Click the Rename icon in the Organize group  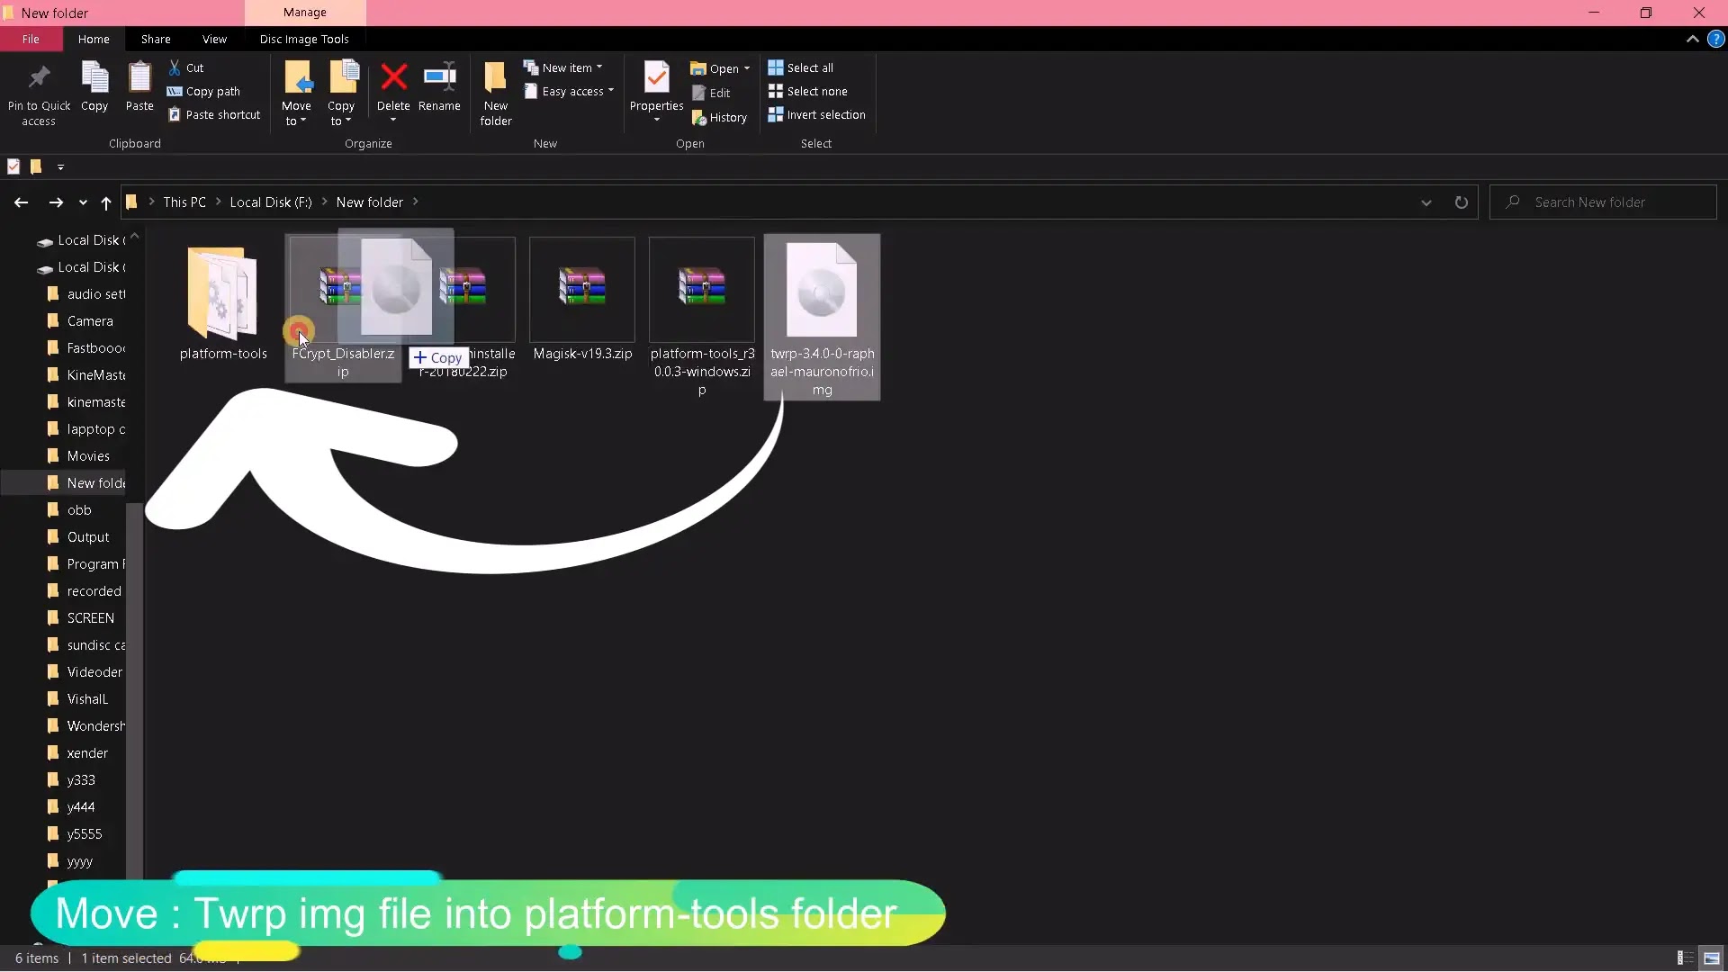coord(439,78)
